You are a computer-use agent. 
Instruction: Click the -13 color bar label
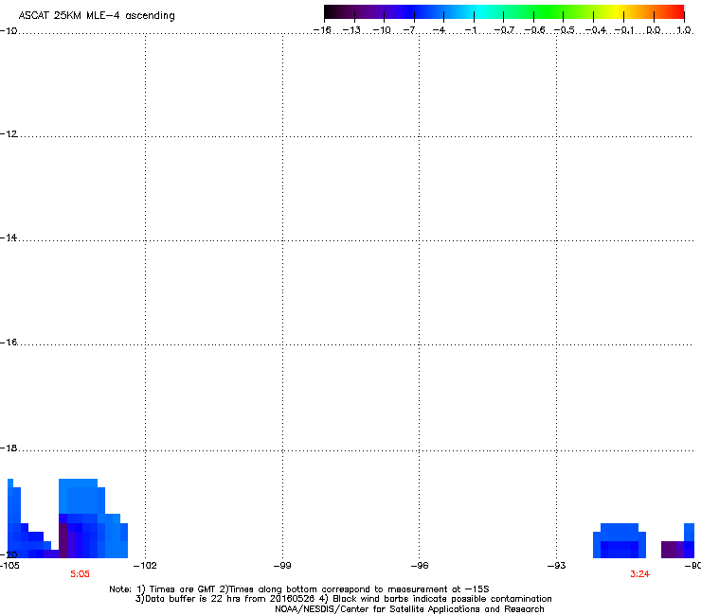tap(351, 30)
